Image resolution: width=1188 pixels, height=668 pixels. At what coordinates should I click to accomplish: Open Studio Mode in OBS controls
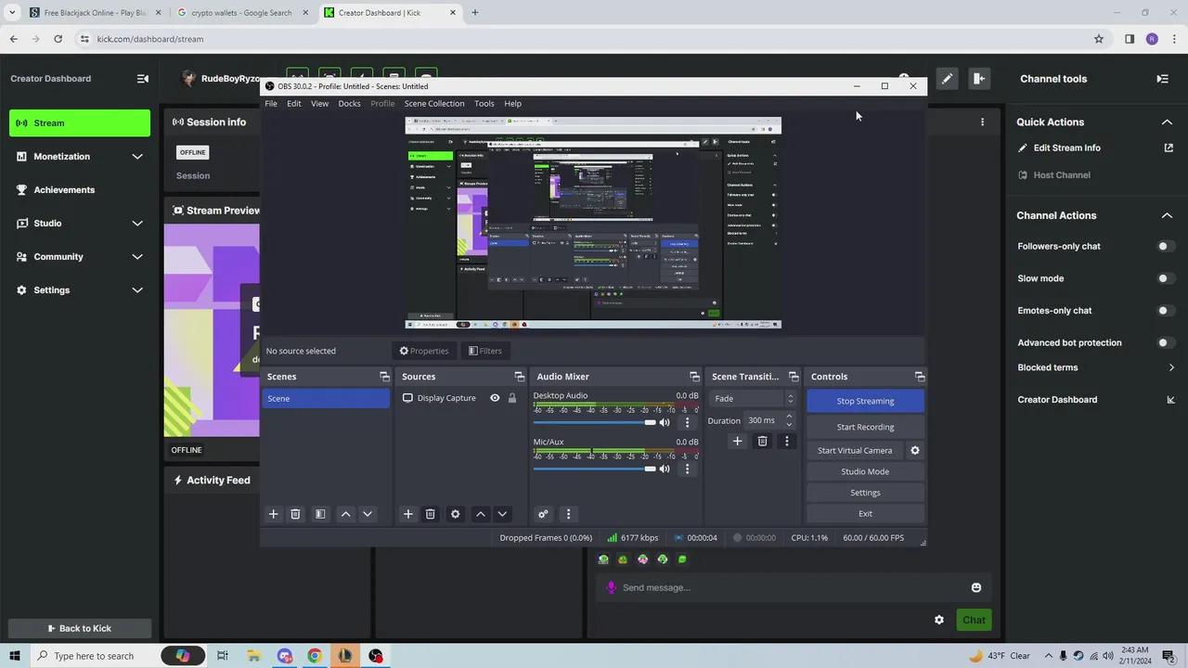pos(865,471)
